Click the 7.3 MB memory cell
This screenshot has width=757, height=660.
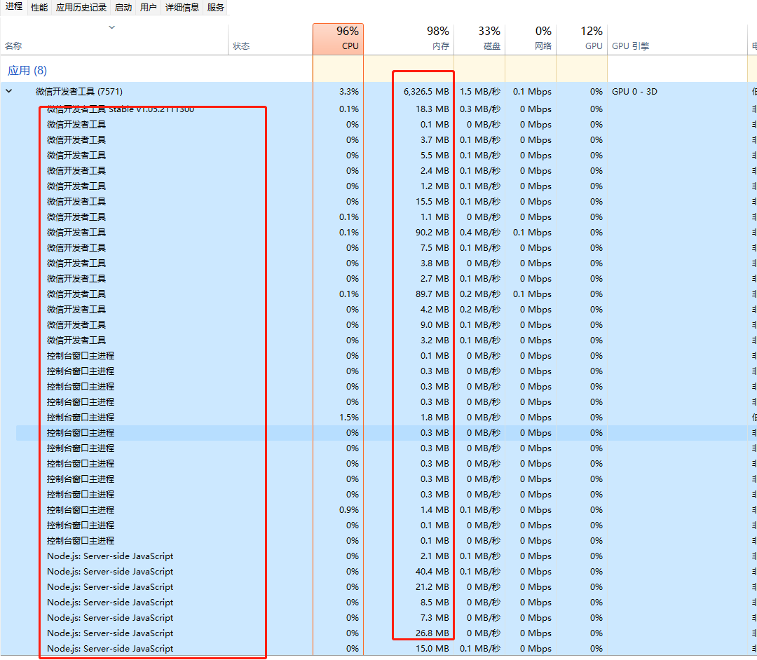435,617
